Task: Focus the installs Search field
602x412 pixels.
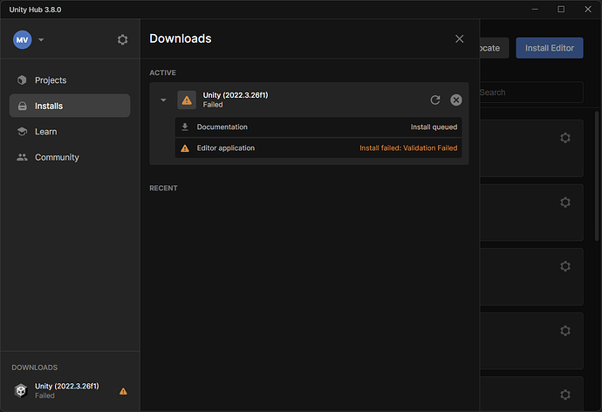Action: [528, 93]
